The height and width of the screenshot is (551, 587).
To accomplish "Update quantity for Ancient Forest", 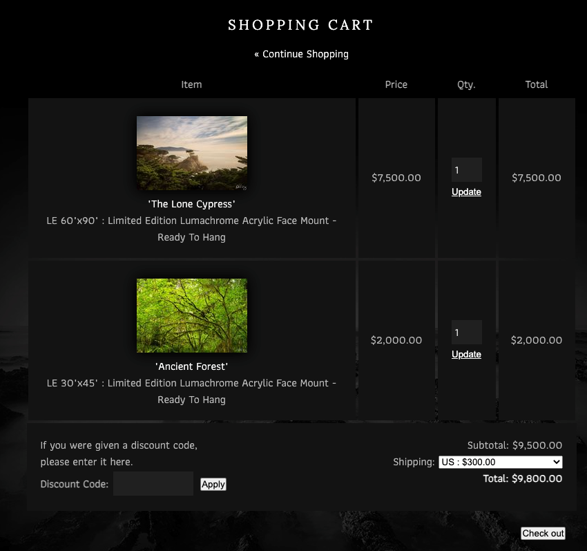I will tap(466, 354).
